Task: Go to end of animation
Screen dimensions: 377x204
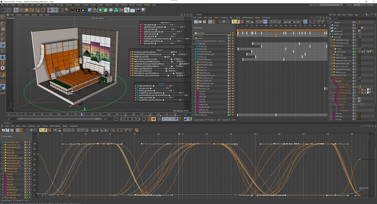Action: (x=144, y=119)
